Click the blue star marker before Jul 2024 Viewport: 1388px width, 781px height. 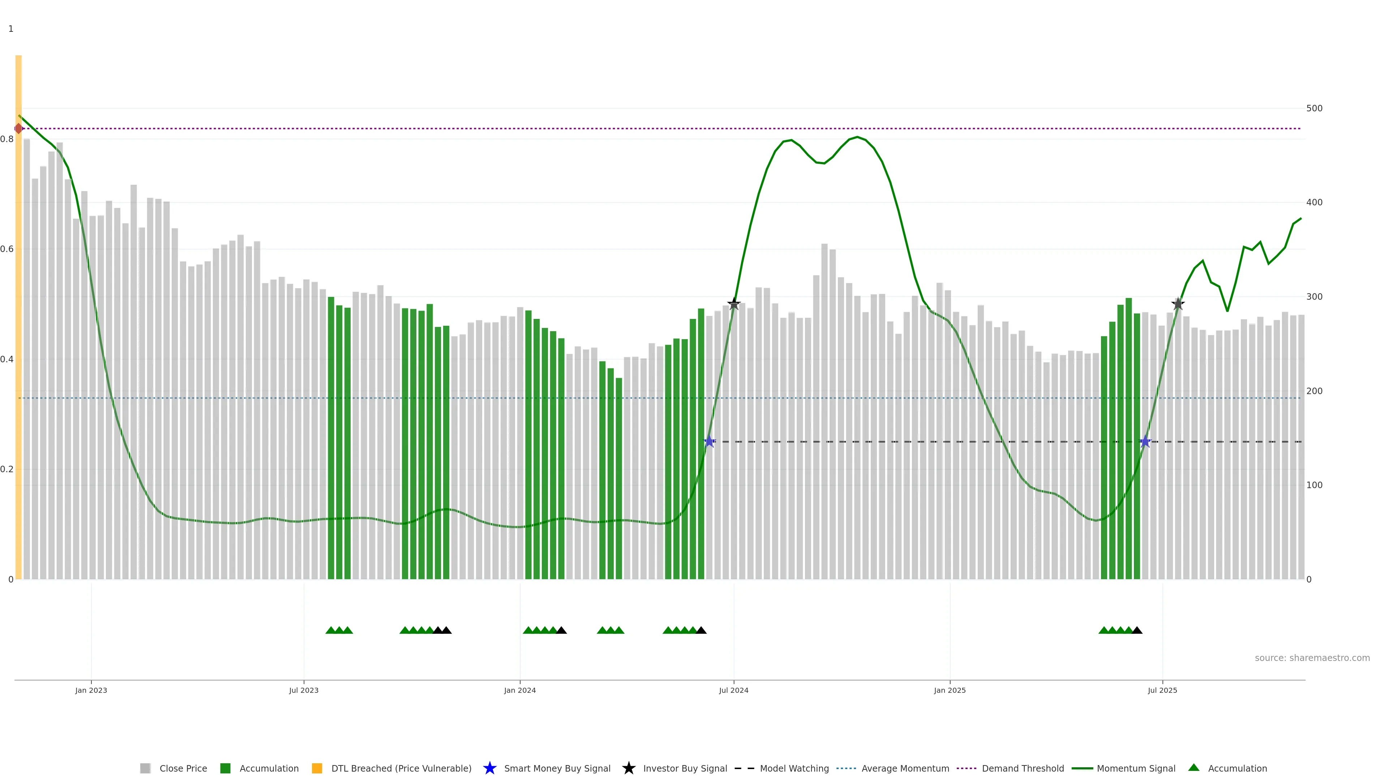[x=710, y=441]
